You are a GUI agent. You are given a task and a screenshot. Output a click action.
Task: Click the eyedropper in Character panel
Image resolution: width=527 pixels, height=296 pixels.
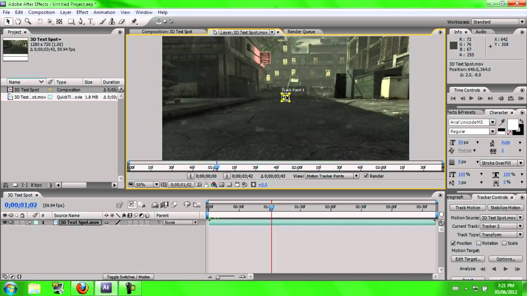(x=501, y=122)
